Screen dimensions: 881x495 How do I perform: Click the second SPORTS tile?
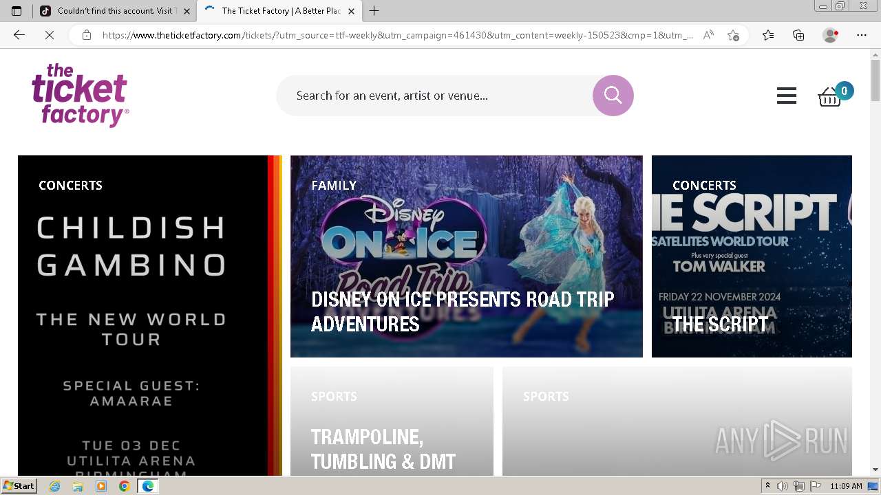click(x=677, y=421)
